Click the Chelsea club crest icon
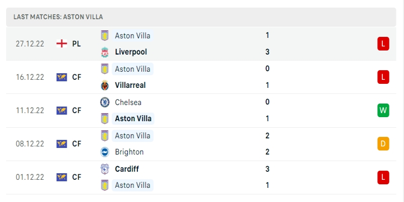This screenshot has width=404, height=202. 105,102
